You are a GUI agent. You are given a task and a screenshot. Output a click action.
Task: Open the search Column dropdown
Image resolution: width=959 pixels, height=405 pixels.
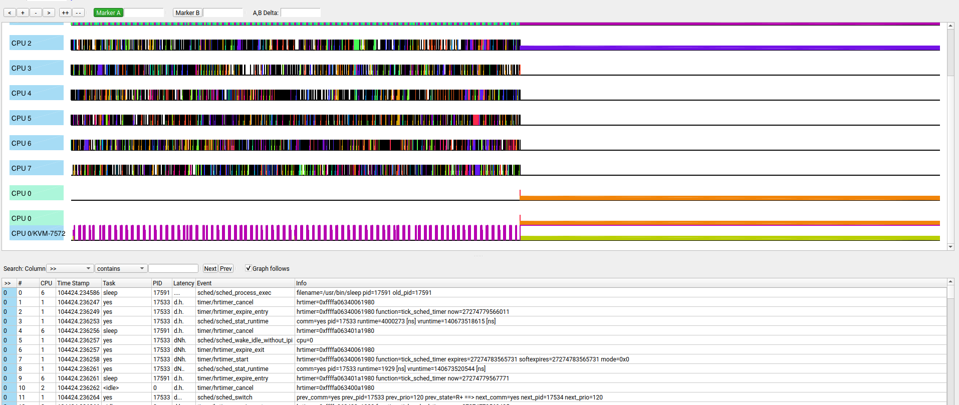pos(70,269)
